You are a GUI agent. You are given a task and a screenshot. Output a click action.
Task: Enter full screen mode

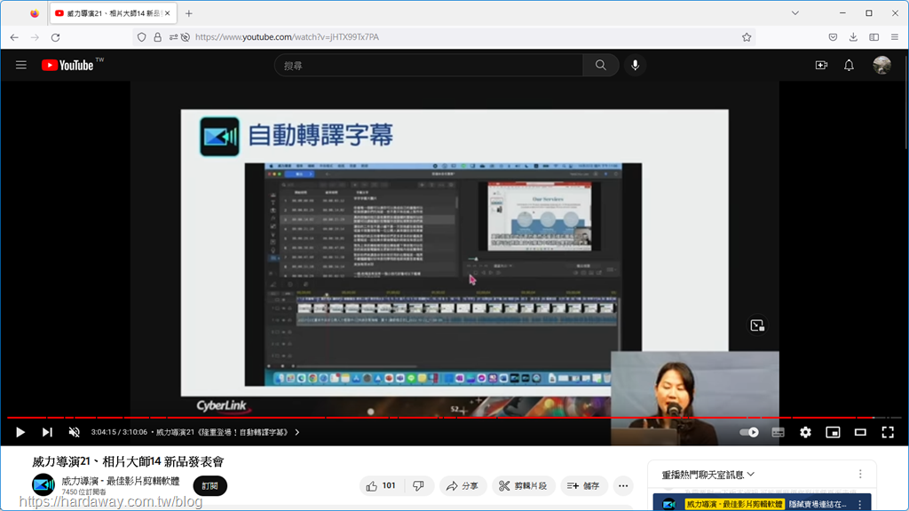point(888,432)
